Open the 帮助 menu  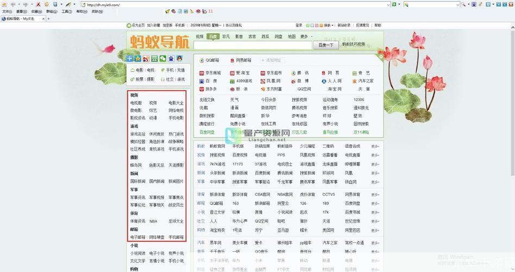(x=82, y=11)
